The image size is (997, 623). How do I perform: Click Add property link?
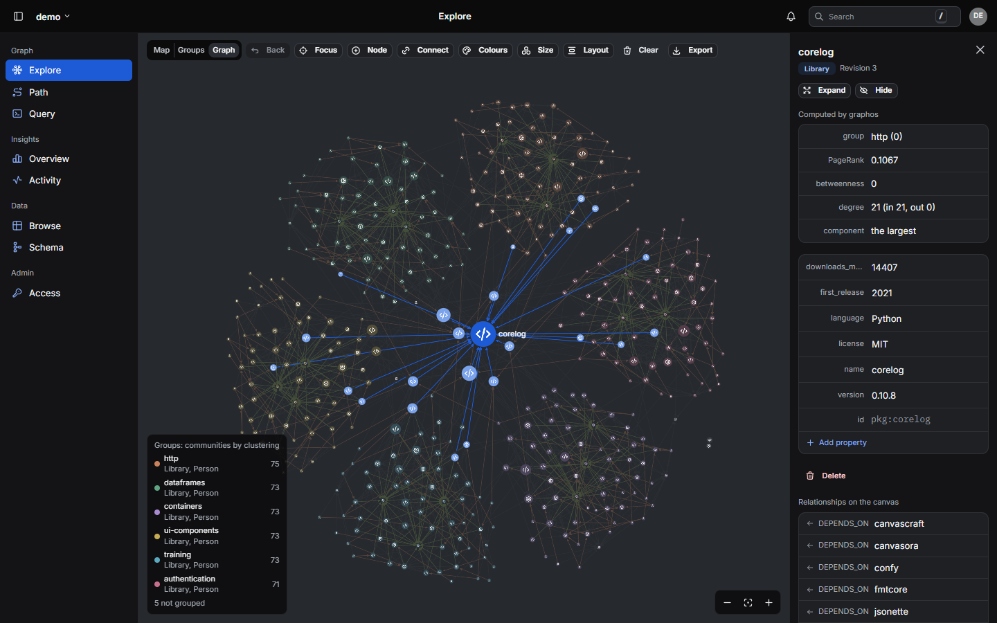[x=837, y=443]
